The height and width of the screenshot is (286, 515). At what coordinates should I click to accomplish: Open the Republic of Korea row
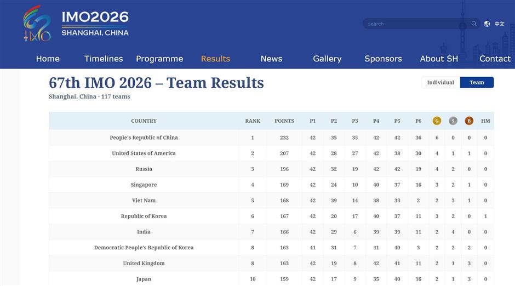[x=271, y=216]
